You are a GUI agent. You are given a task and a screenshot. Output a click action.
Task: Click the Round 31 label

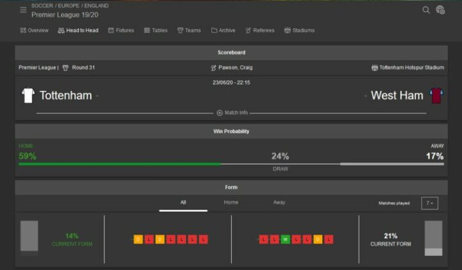tap(83, 68)
